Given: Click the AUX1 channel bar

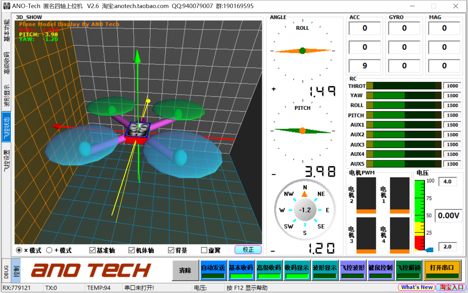Looking at the screenshot, I should (404, 125).
